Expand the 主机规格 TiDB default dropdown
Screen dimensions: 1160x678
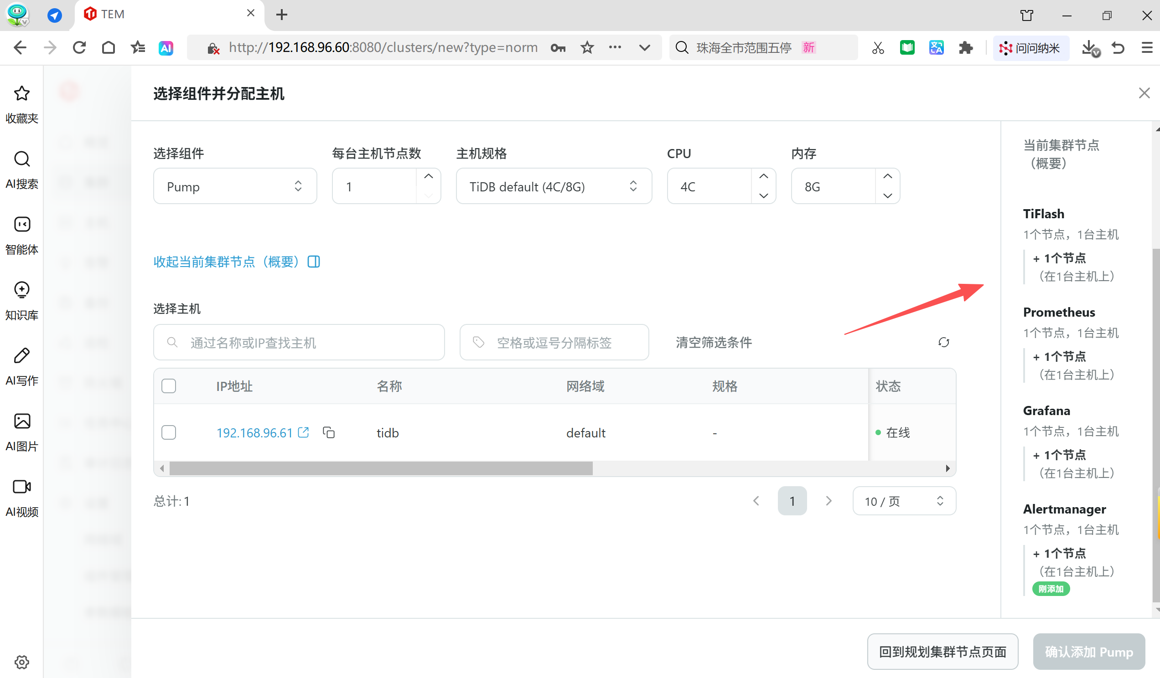pos(553,186)
